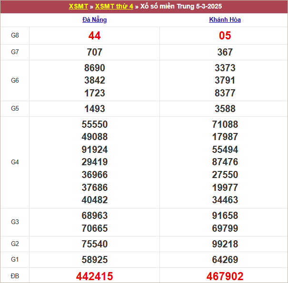Select the G3 row label
The image size is (288, 283).
coord(15,222)
